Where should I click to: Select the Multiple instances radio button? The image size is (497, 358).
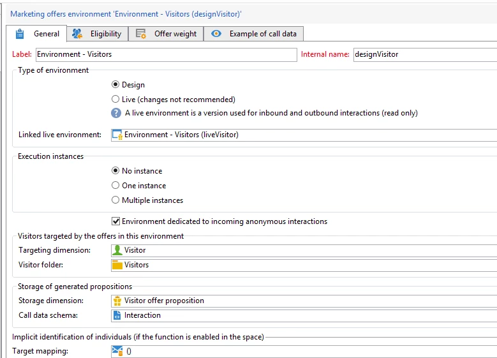click(115, 200)
